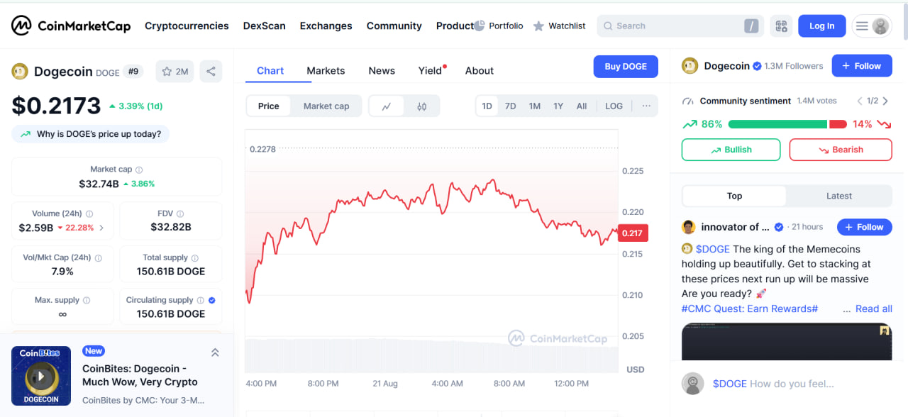
Task: Click the CoinMarketCap logo
Action: click(71, 26)
